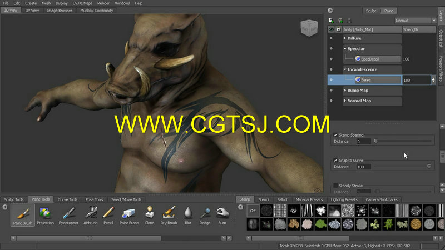
Task: Toggle visibility dot for Normal Map
Action: click(331, 101)
